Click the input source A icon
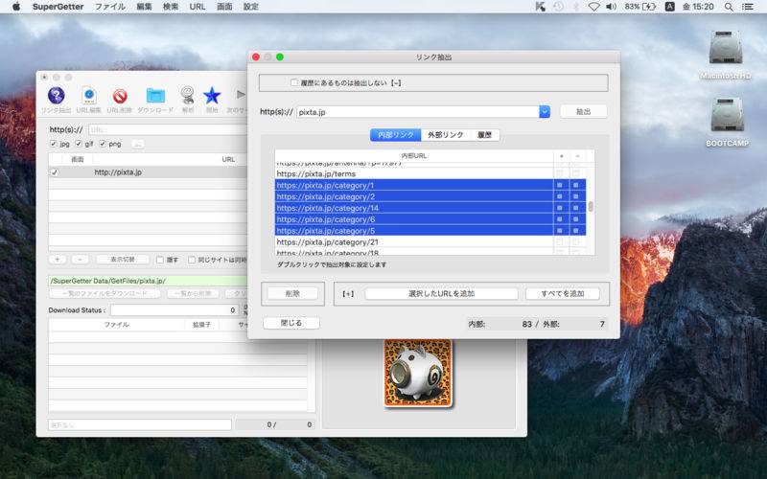The width and height of the screenshot is (767, 479). point(669,7)
